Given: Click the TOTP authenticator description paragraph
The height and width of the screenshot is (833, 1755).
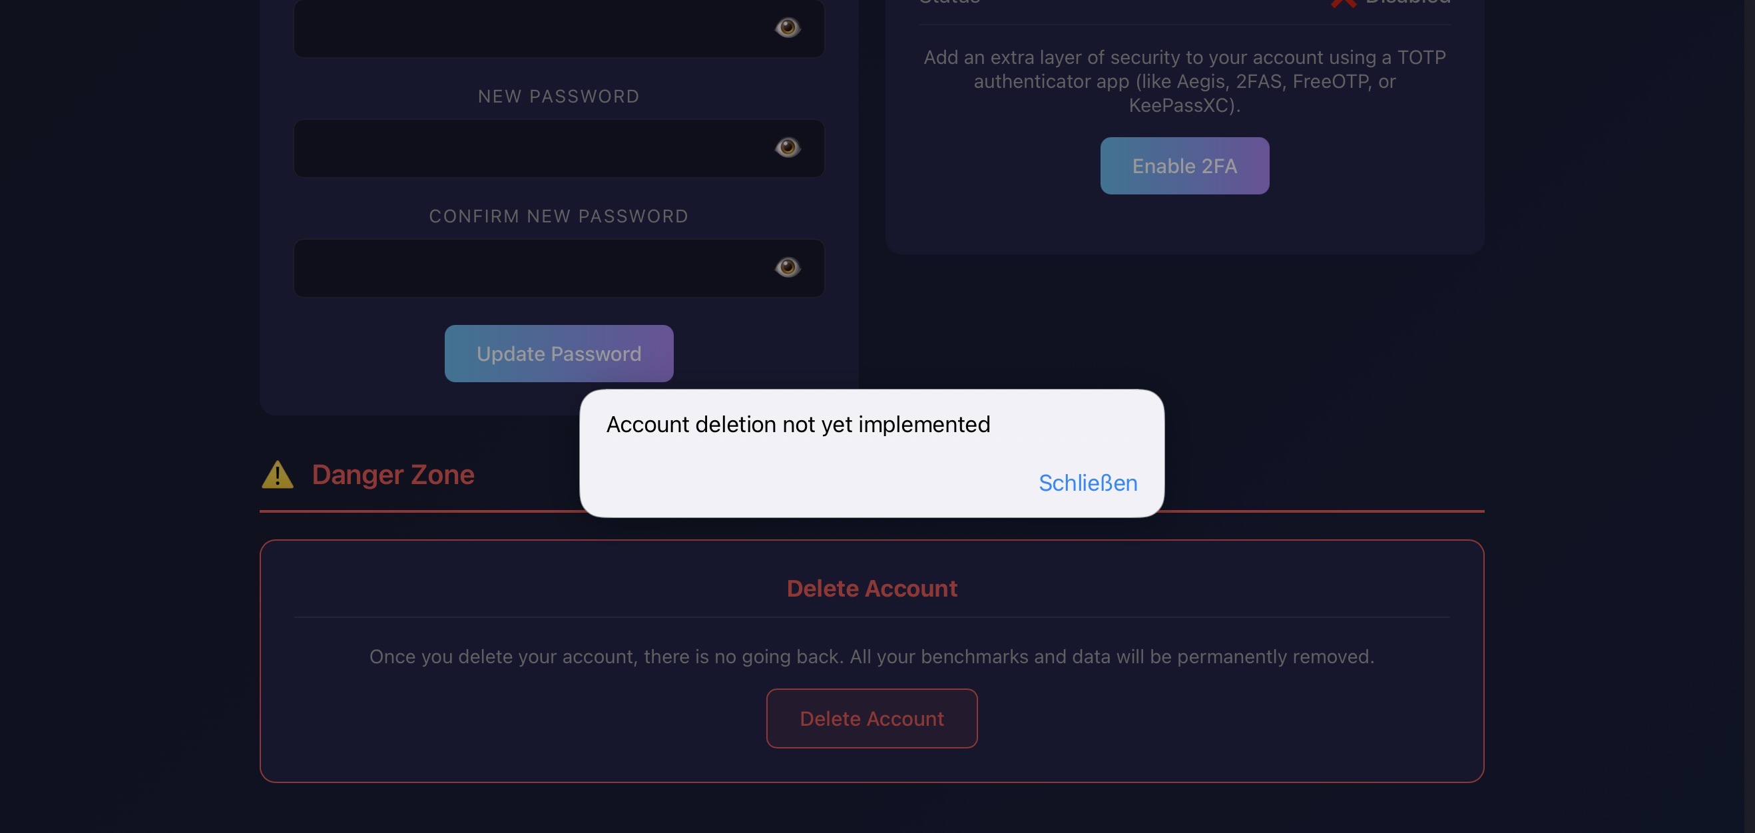Looking at the screenshot, I should 1184,81.
